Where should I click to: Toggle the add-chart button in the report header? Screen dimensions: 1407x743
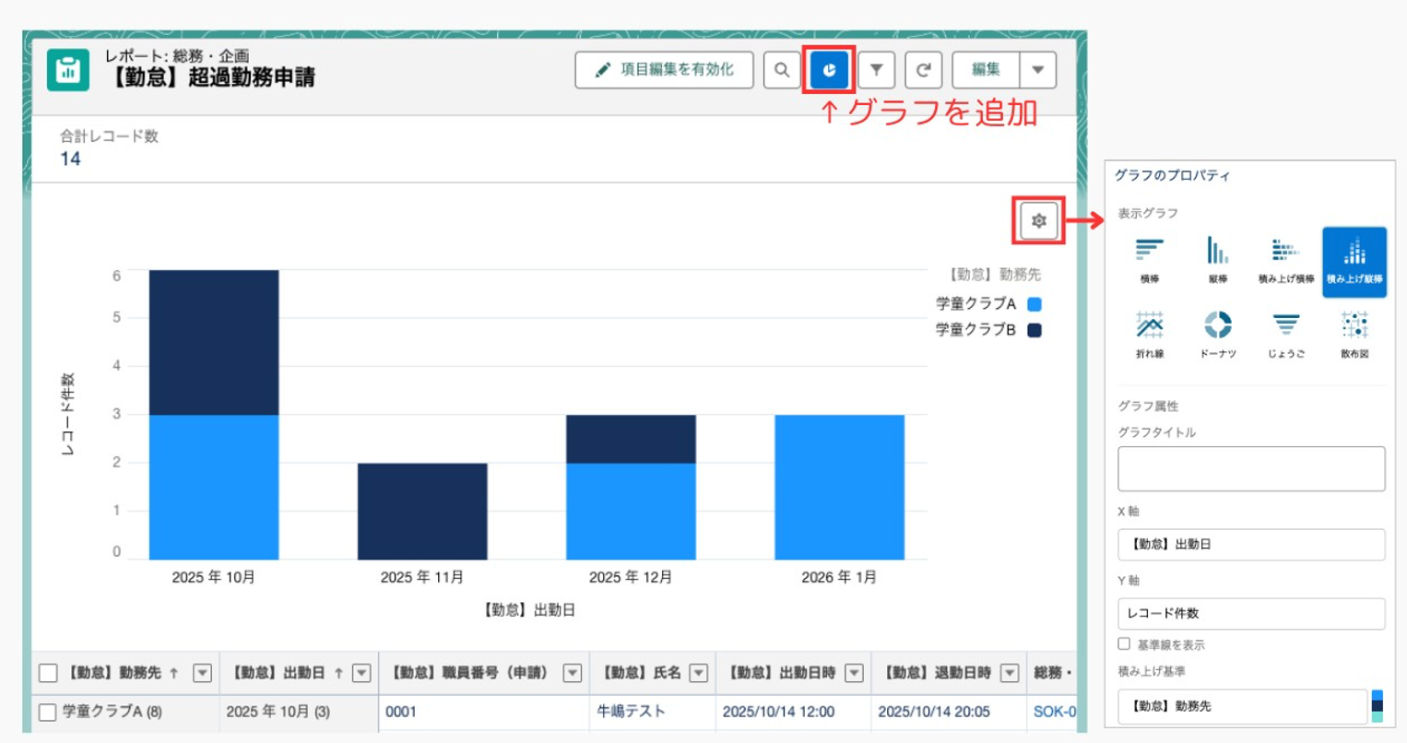tap(829, 70)
